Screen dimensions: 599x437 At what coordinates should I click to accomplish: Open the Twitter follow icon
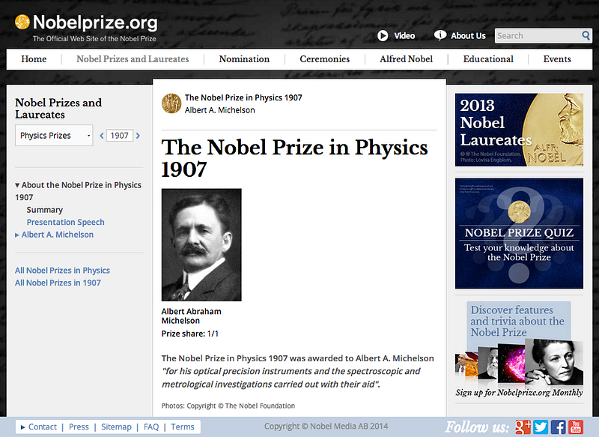click(x=541, y=427)
